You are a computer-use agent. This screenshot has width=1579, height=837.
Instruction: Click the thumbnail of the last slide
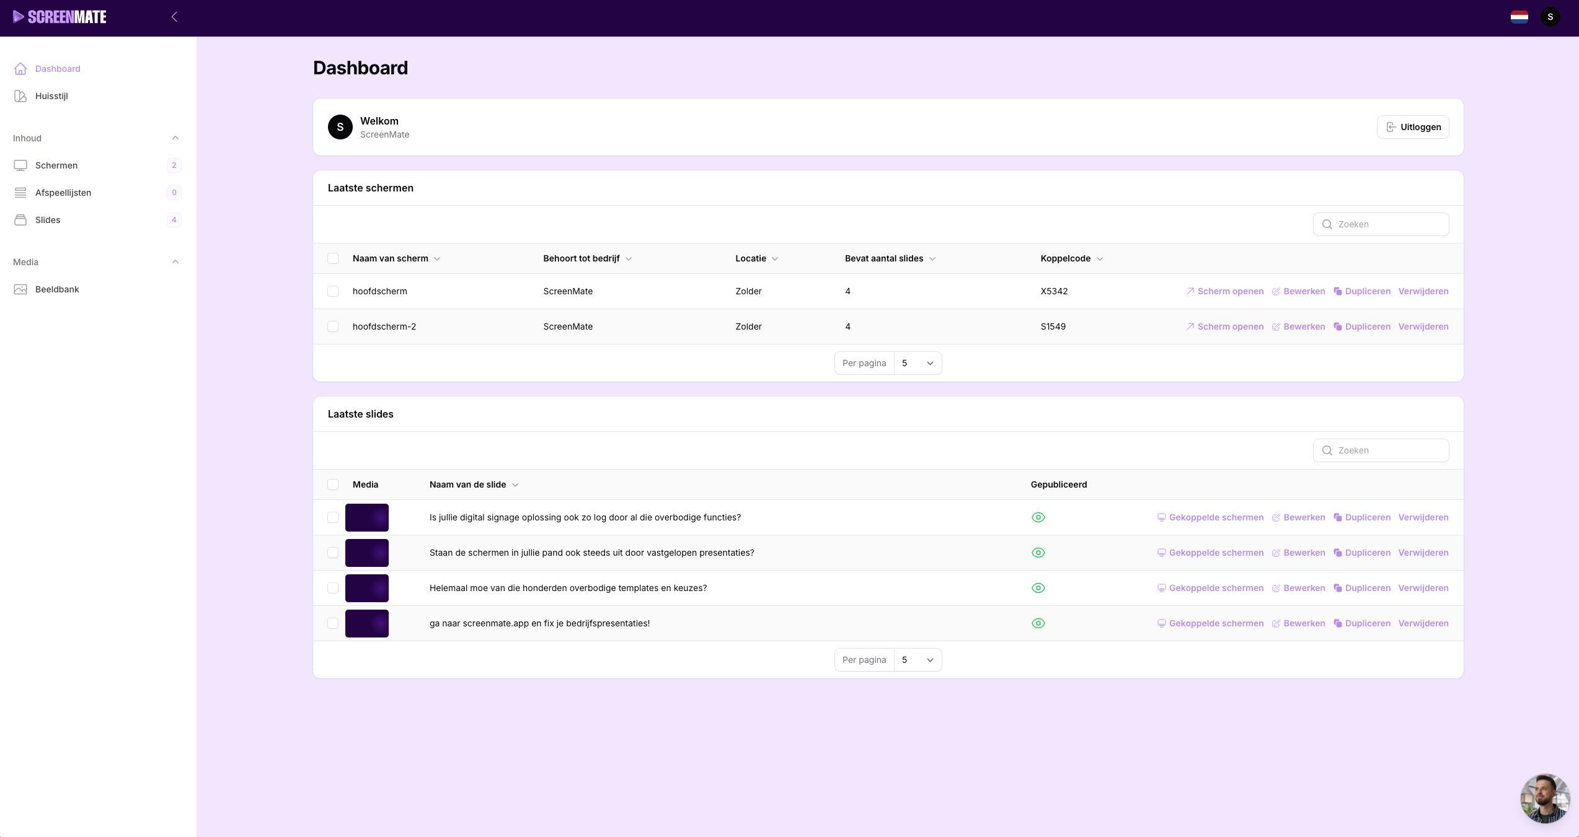(367, 623)
